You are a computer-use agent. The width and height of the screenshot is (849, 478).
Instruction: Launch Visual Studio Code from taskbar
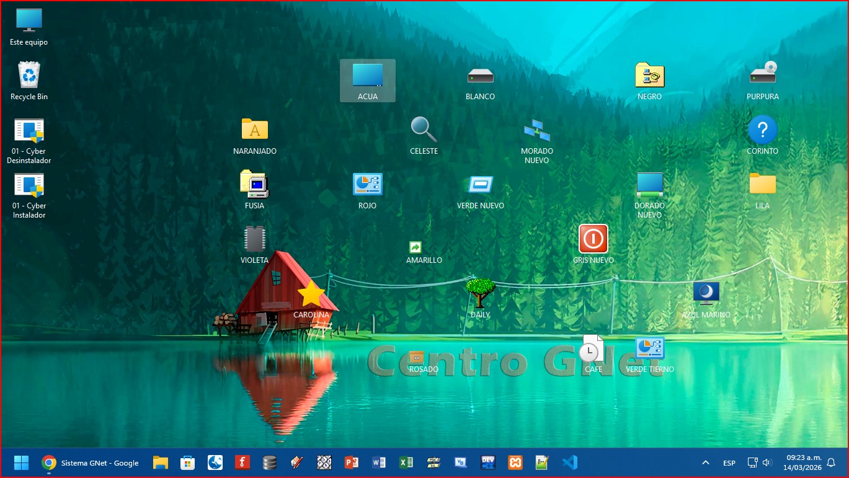coord(569,463)
